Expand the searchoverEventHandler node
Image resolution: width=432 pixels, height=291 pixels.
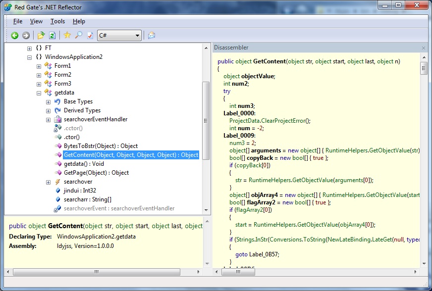pyautogui.click(x=48, y=120)
